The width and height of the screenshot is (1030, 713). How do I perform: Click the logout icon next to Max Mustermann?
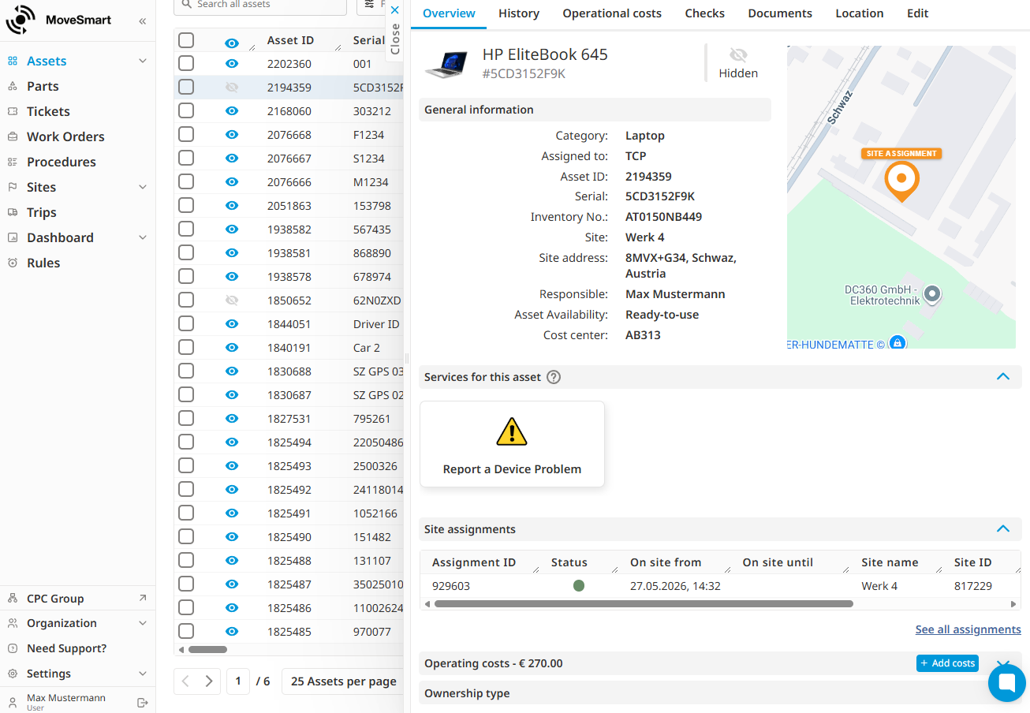pos(143,702)
